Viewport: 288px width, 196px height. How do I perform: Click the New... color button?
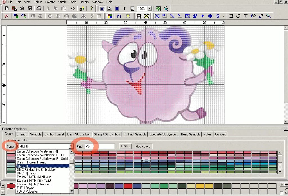125,146
